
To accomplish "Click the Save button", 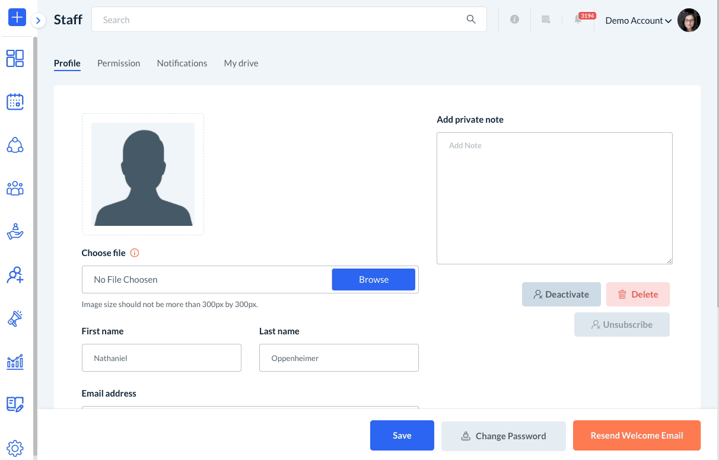I will [402, 436].
